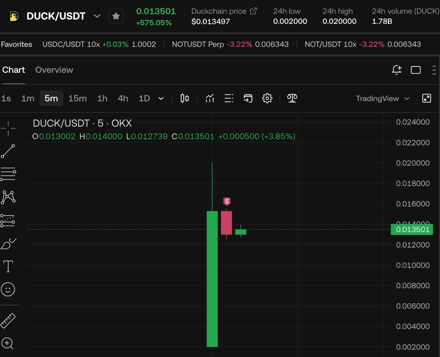Viewport: 440px width, 357px height.
Task: Click the 24h low value 0.002000
Action: [290, 21]
